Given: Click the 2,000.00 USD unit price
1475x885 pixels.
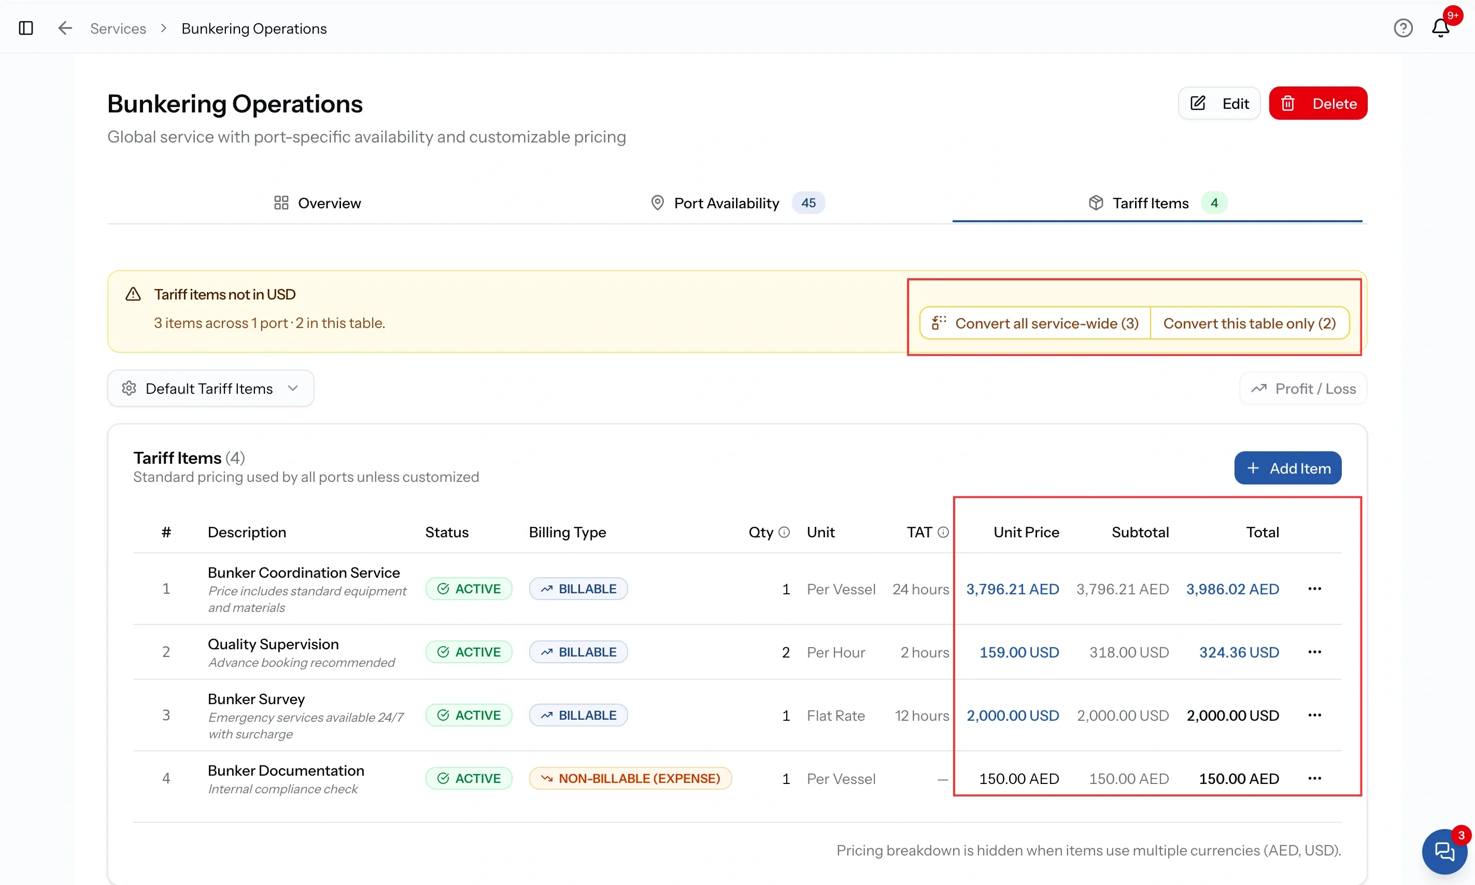Looking at the screenshot, I should [x=1012, y=715].
